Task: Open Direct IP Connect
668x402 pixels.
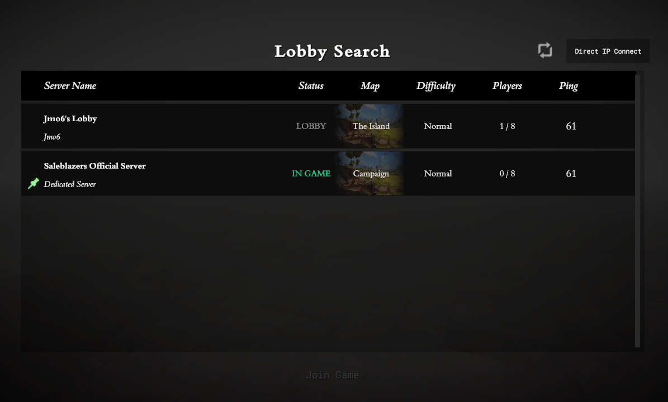Action: pyautogui.click(x=608, y=51)
